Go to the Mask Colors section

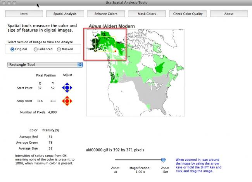pyautogui.click(x=147, y=14)
